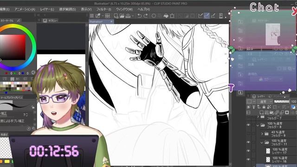Click the lock icon beside brush preview
This screenshot has height=167, width=297.
[x=33, y=107]
